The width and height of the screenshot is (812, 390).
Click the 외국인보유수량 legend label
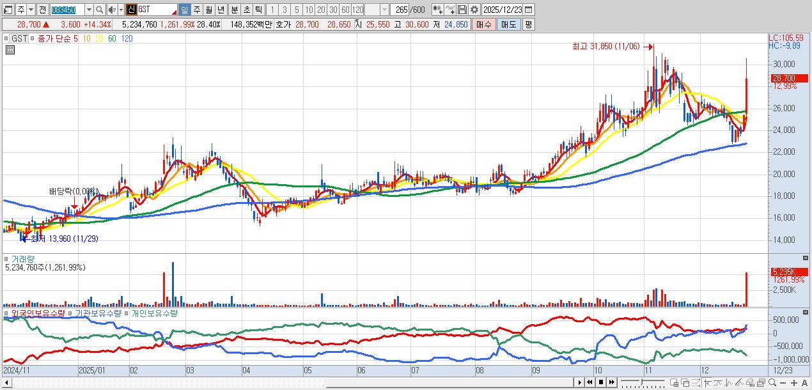[38, 313]
